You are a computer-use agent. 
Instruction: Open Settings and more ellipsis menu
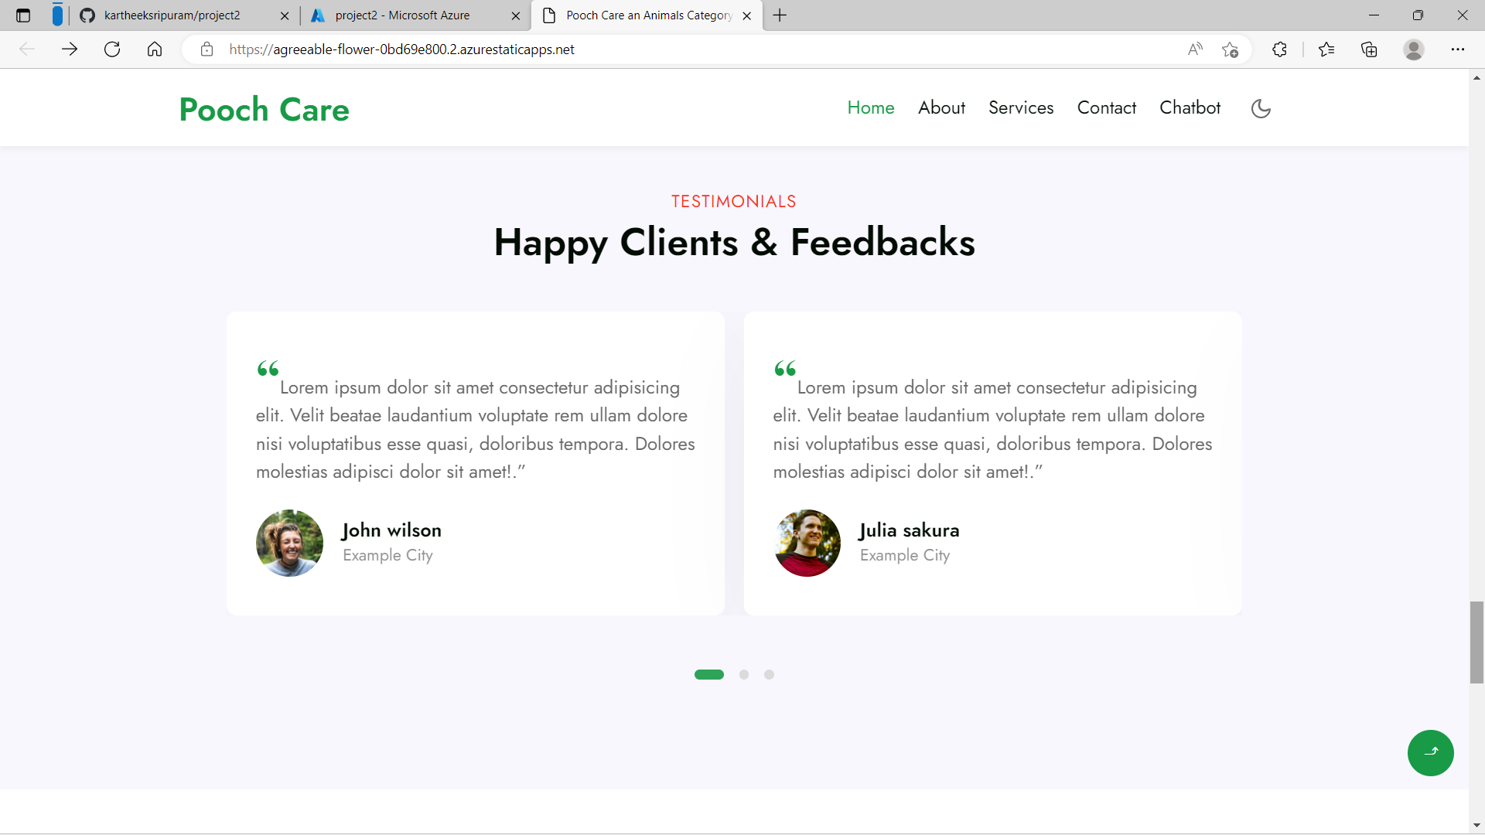(x=1458, y=49)
